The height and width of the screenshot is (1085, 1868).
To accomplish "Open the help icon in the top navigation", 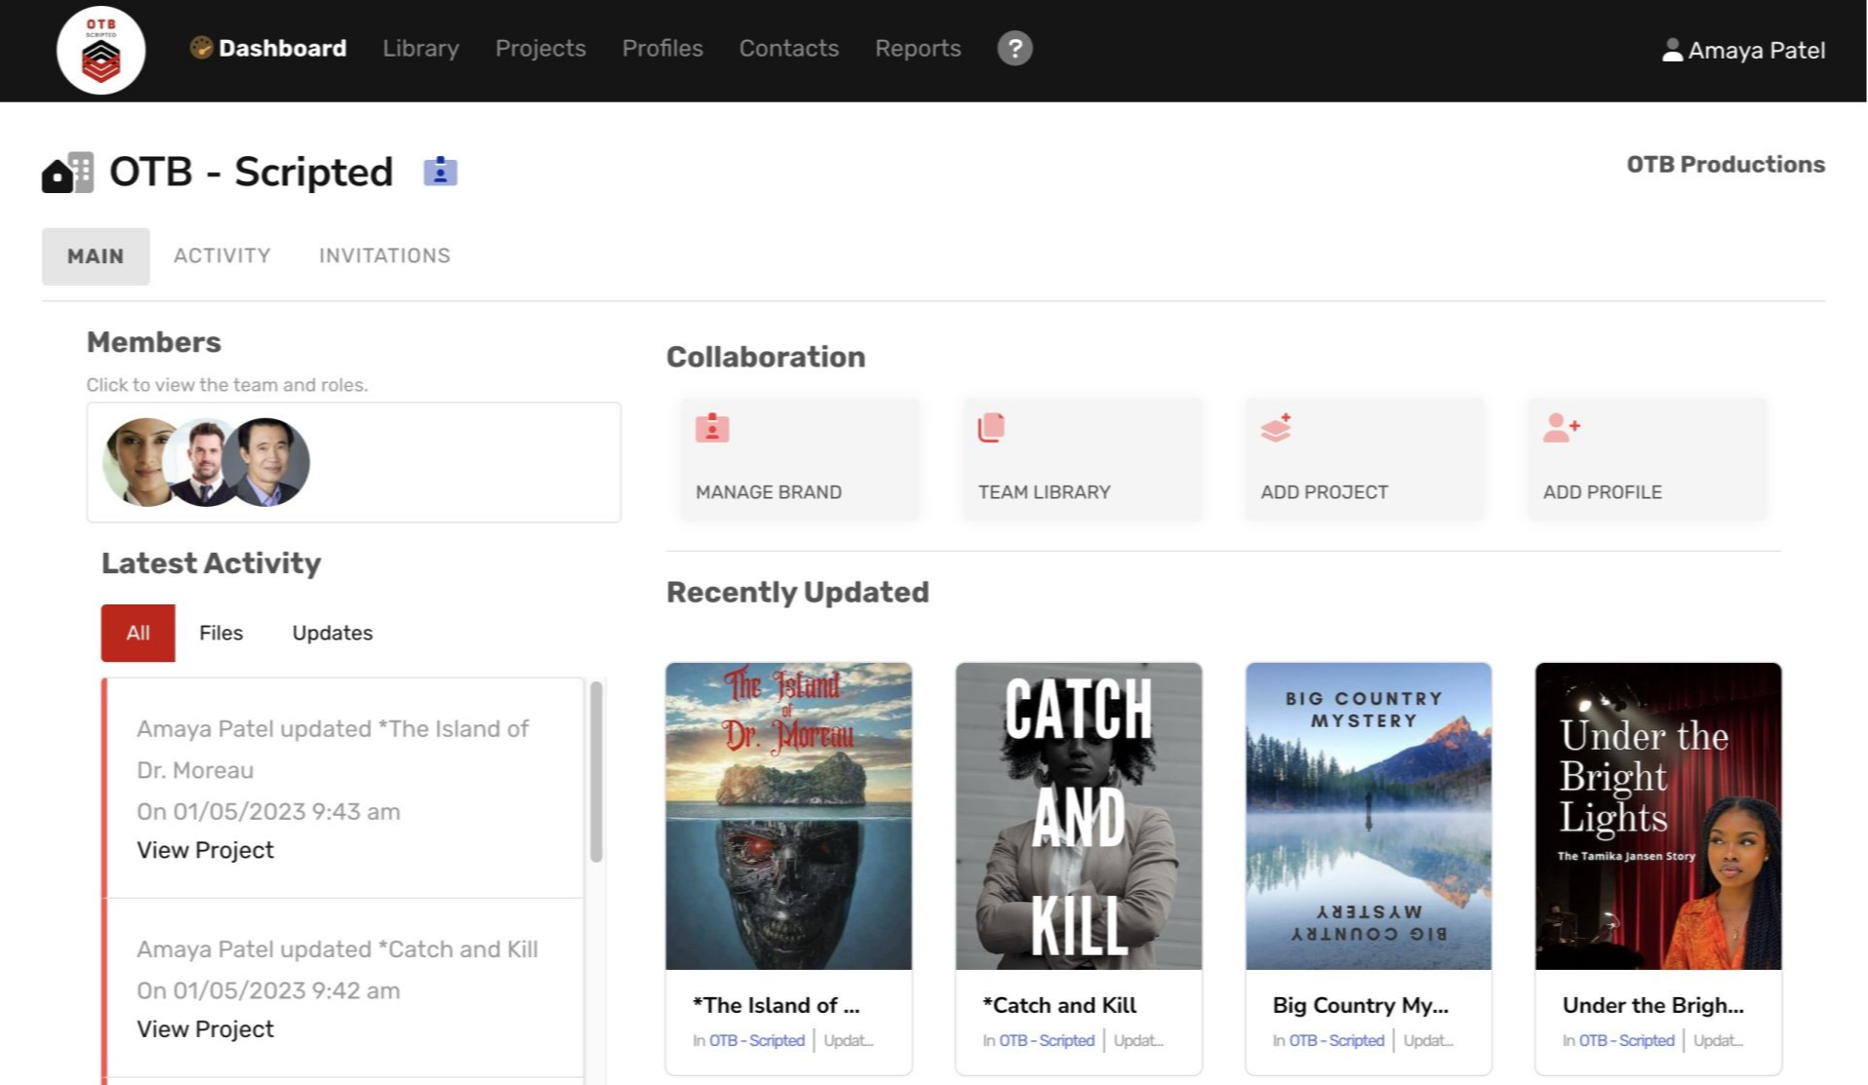I will (x=1014, y=48).
